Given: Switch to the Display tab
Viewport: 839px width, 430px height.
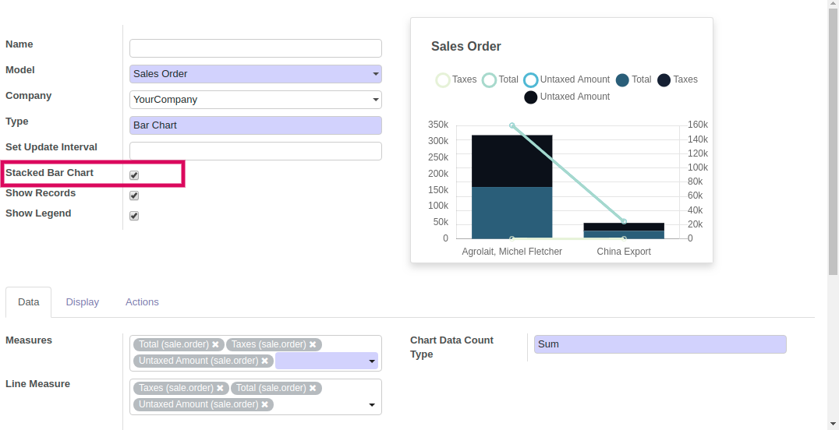Looking at the screenshot, I should pos(83,302).
